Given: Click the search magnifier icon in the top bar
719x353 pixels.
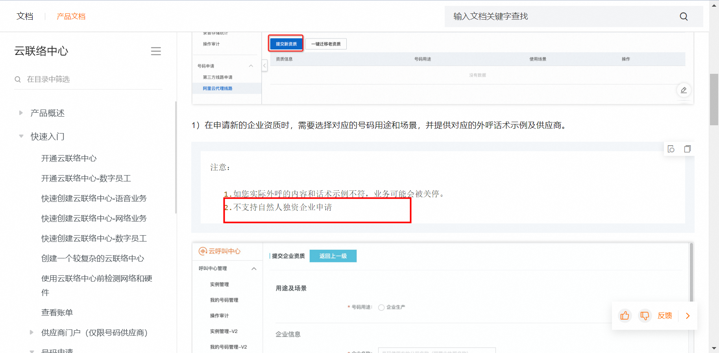Looking at the screenshot, I should coord(684,16).
